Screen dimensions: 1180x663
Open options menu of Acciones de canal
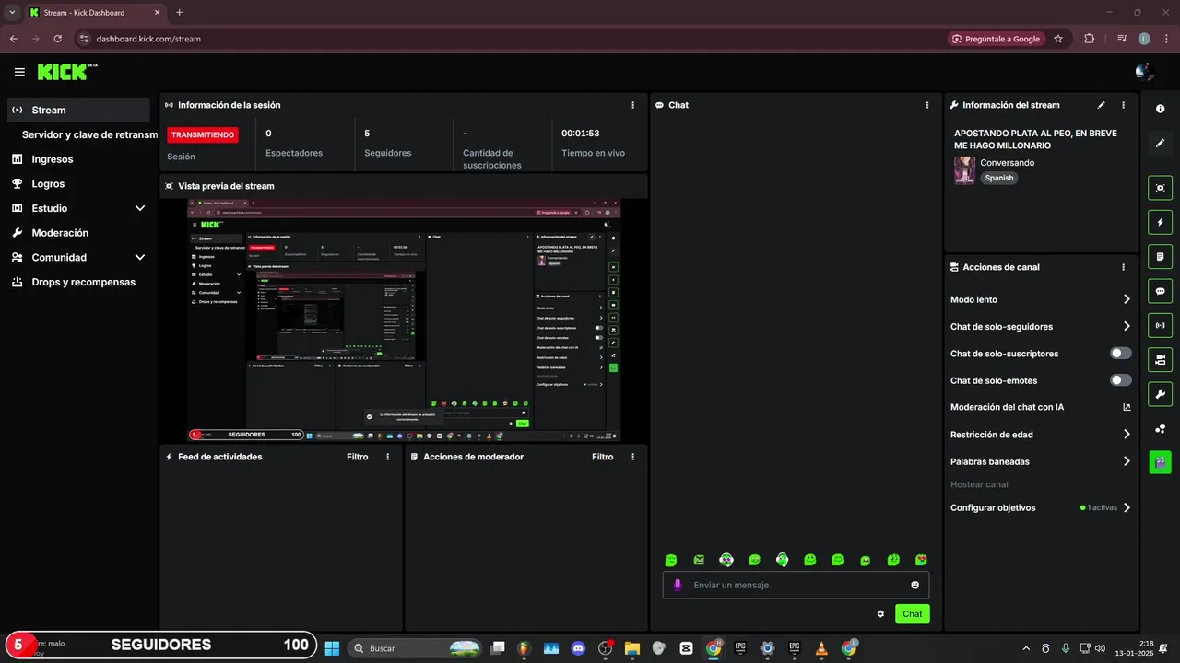[x=1123, y=267]
